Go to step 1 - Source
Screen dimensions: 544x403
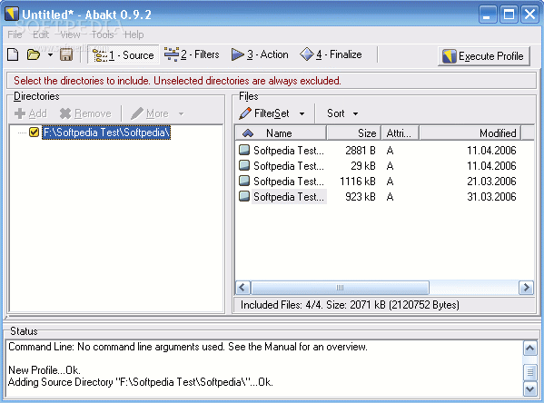[x=124, y=54]
